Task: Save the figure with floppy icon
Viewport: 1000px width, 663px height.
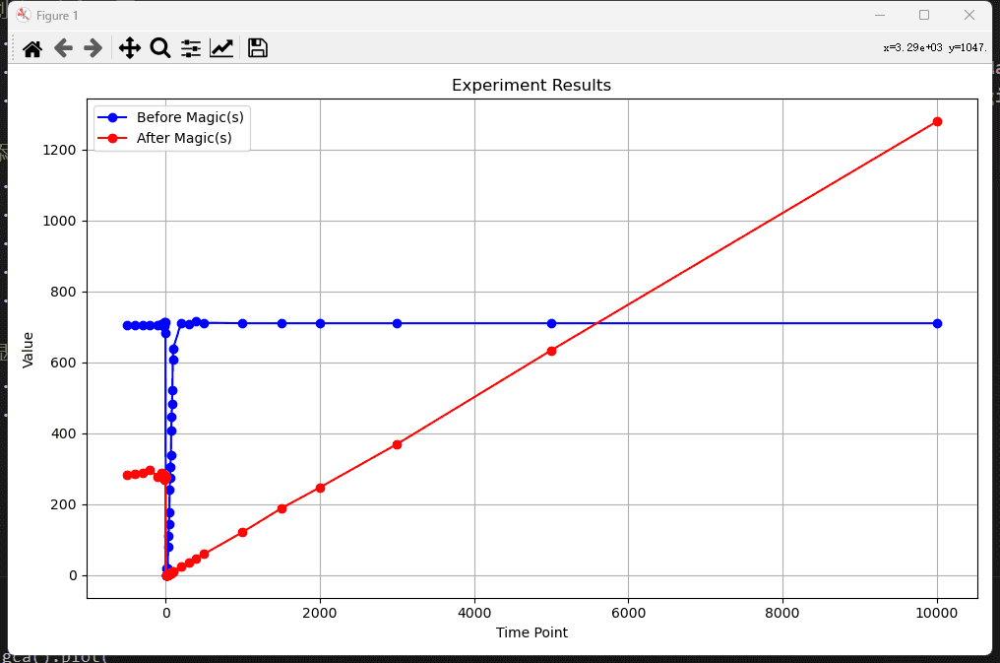Action: pos(258,48)
